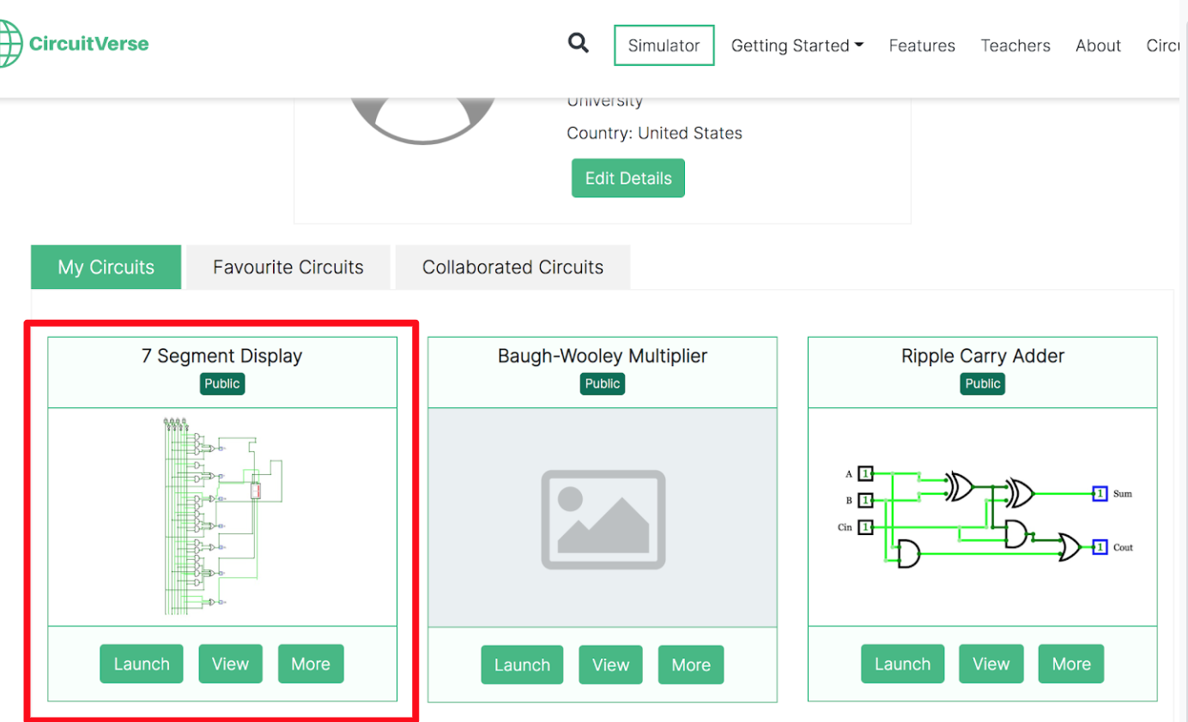This screenshot has height=722, width=1188.
Task: Select the My Circuits tab
Action: 106,268
